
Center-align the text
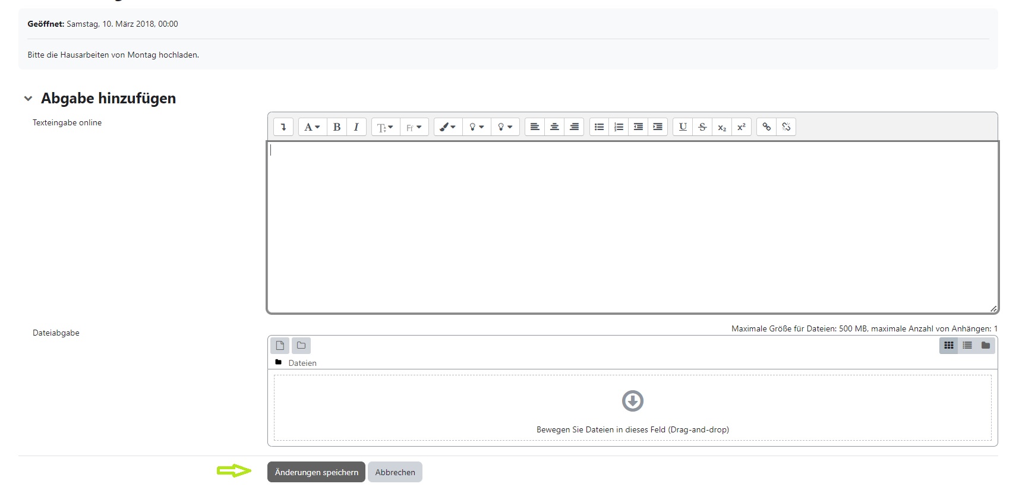click(554, 127)
